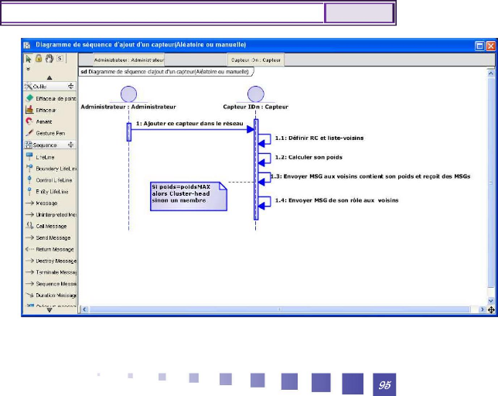The image size is (498, 396).
Task: Switch to the Administrateur : Administrateur tab
Action: [x=129, y=60]
